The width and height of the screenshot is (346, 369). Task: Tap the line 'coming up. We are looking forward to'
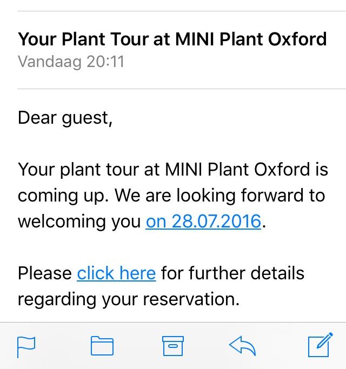click(x=171, y=196)
